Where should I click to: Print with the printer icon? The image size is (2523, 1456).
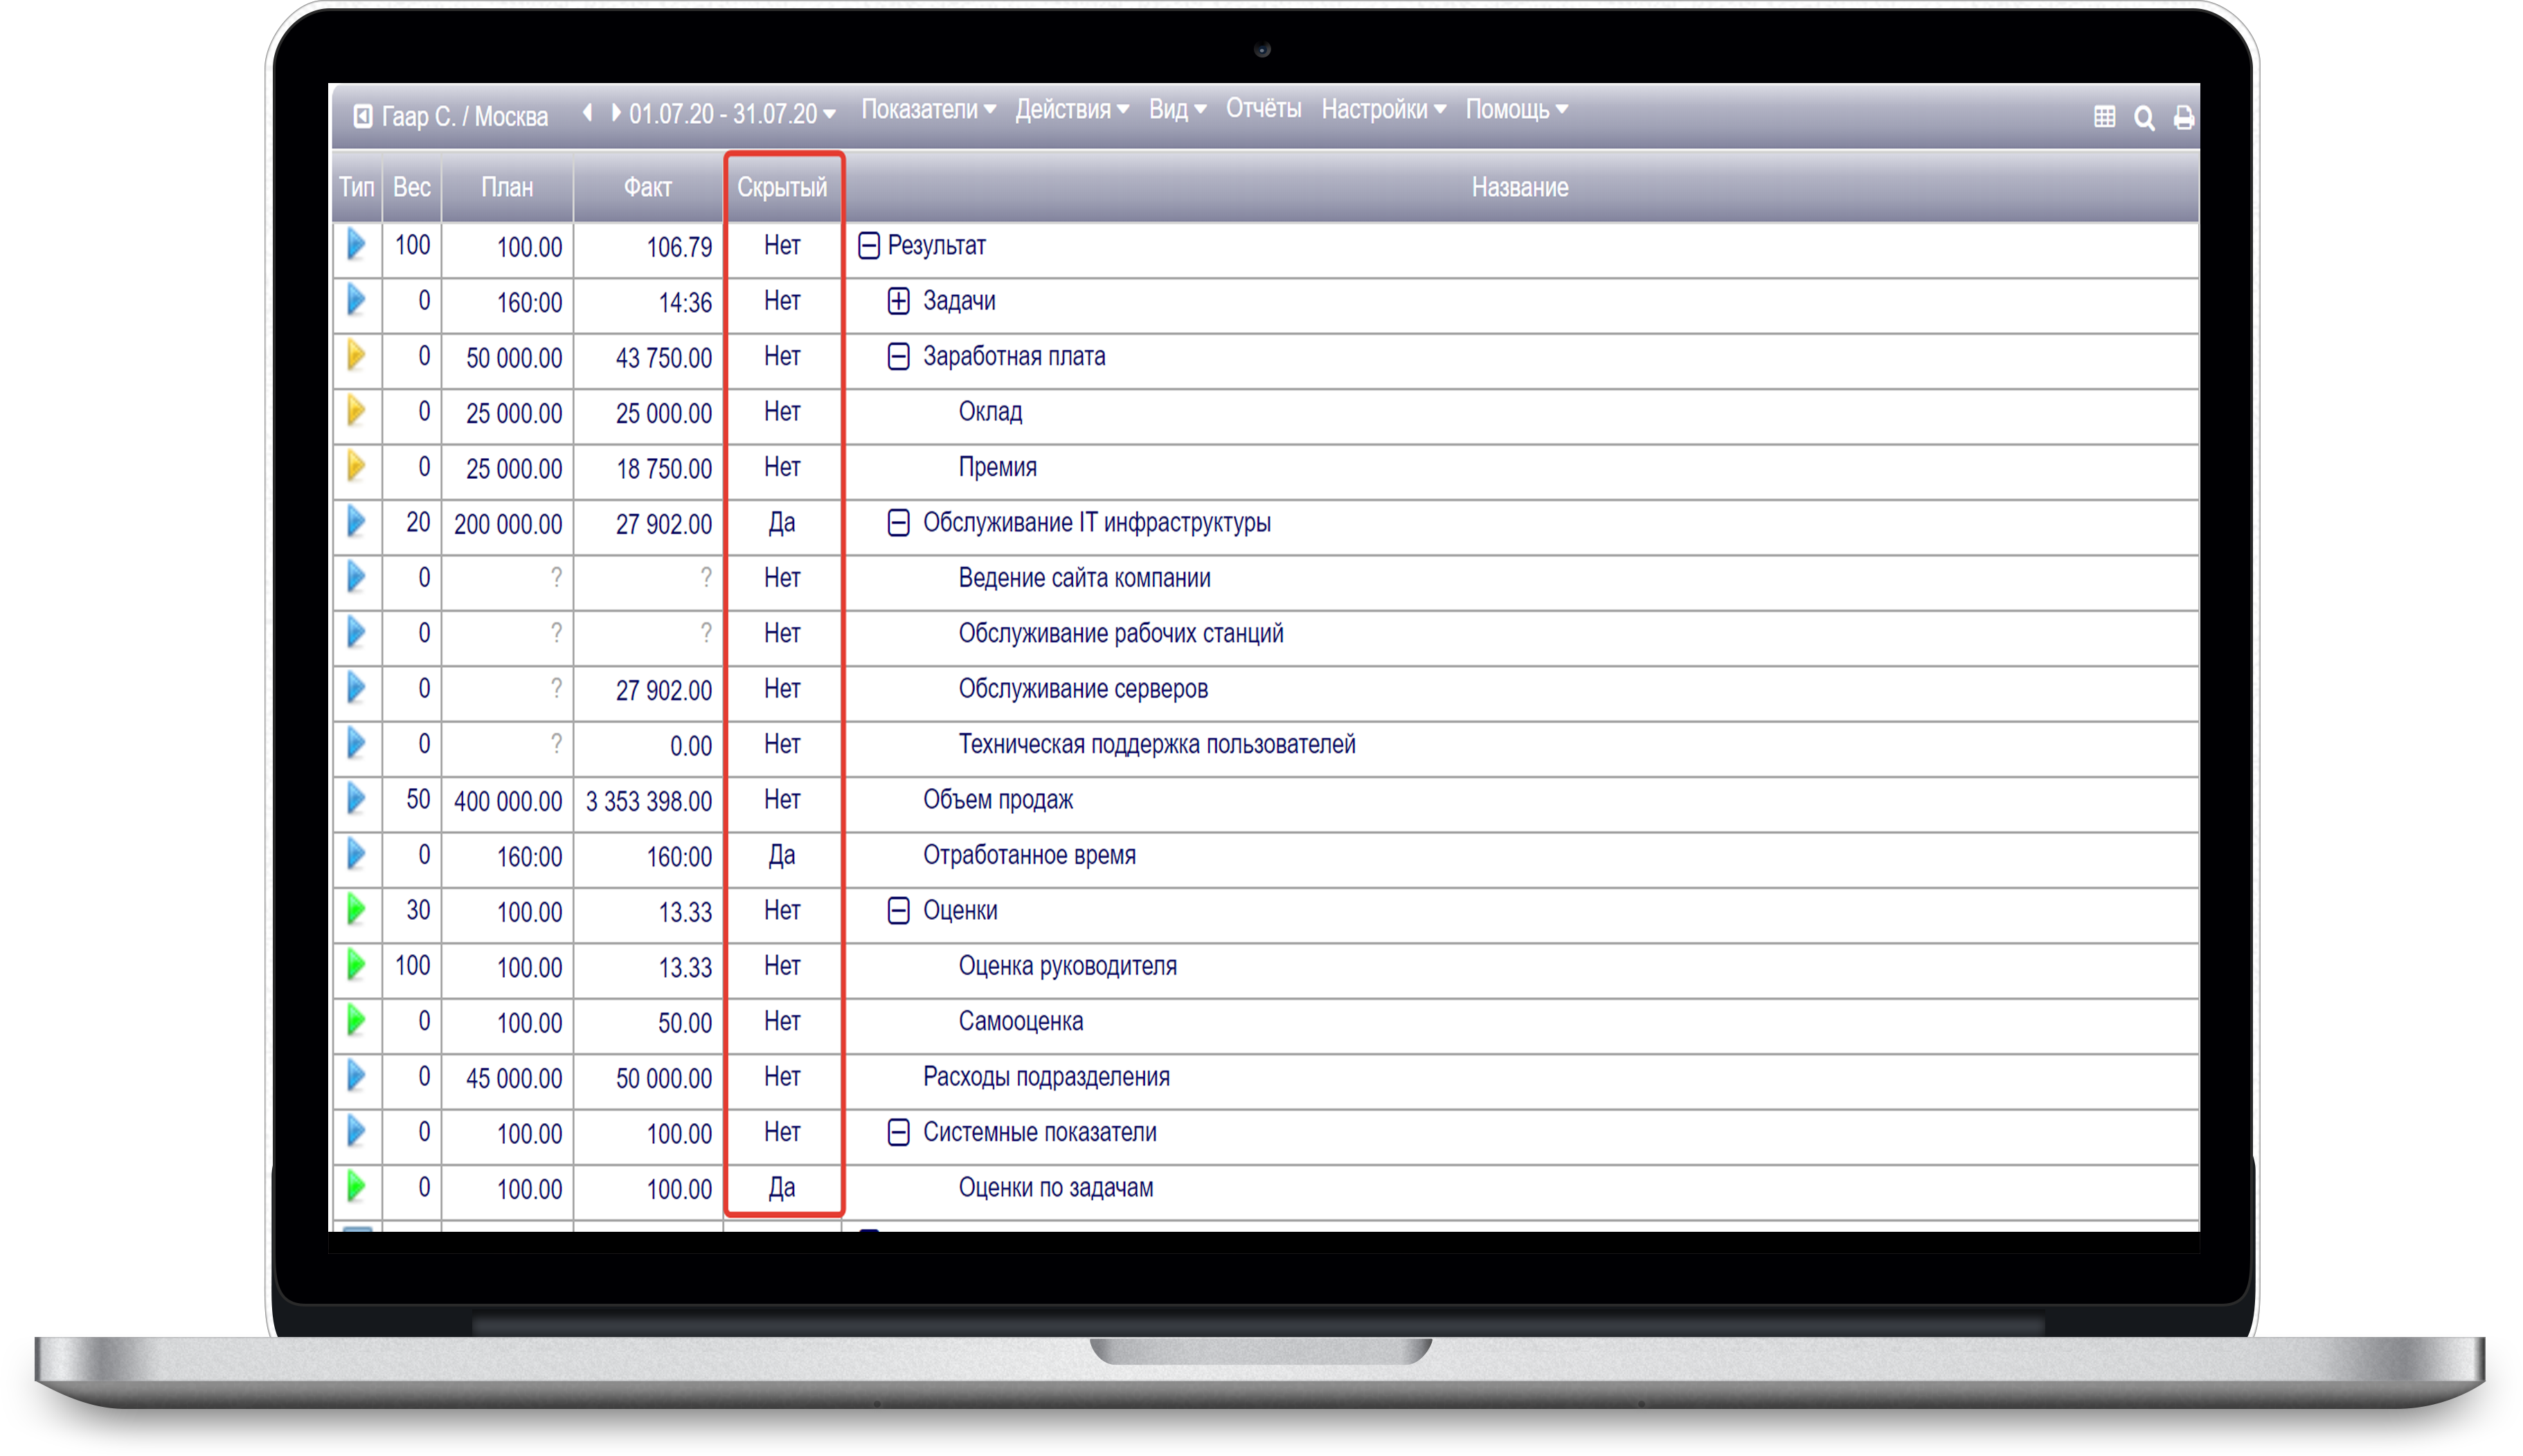point(2183,118)
